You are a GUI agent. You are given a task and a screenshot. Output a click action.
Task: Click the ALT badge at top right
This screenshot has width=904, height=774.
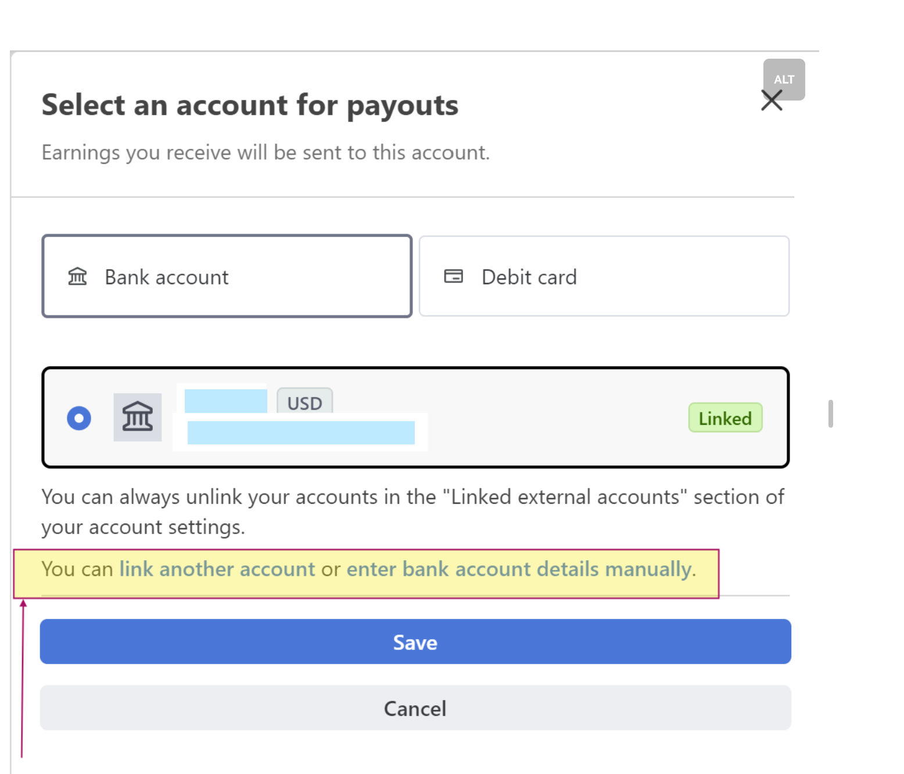coord(784,79)
